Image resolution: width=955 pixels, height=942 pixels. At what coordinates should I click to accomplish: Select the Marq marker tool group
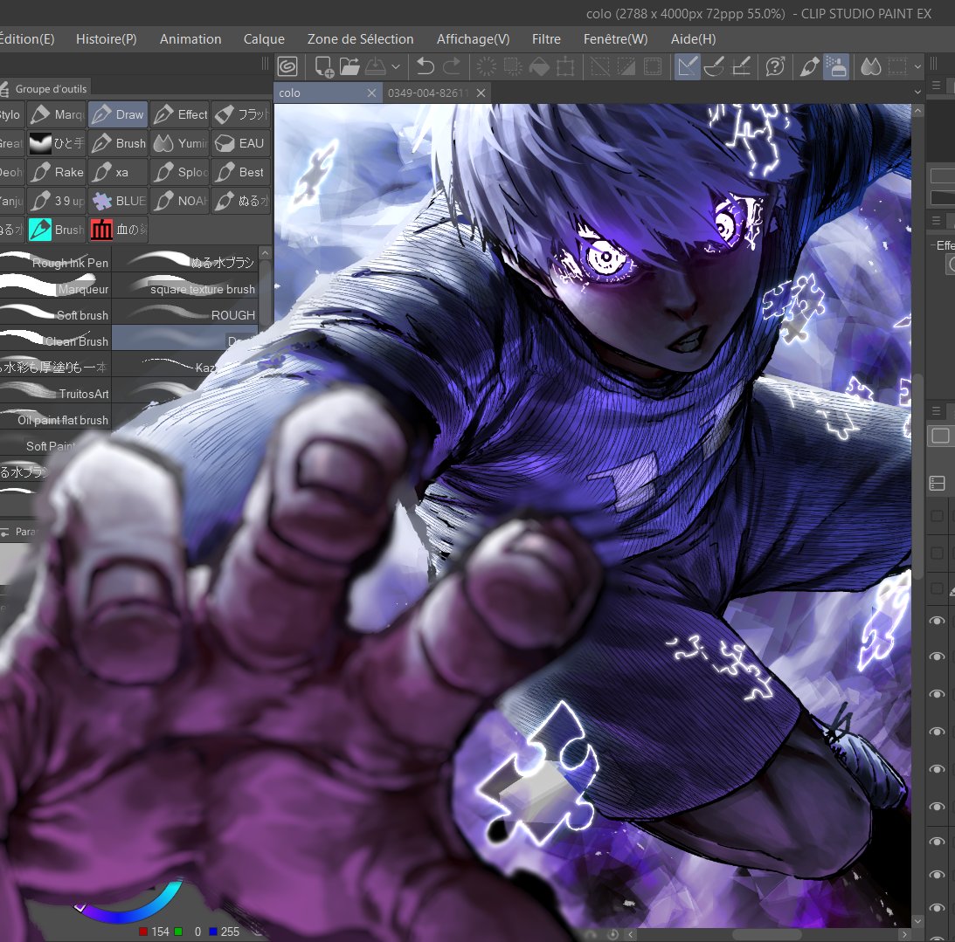coord(57,114)
